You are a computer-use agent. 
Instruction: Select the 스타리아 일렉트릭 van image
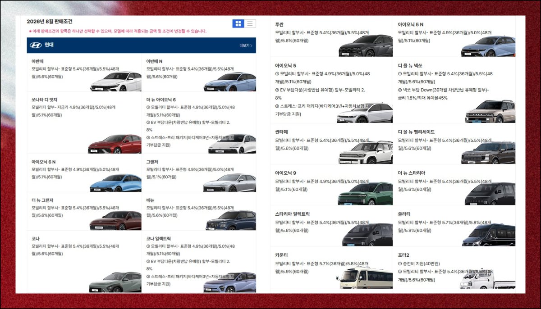(x=367, y=235)
